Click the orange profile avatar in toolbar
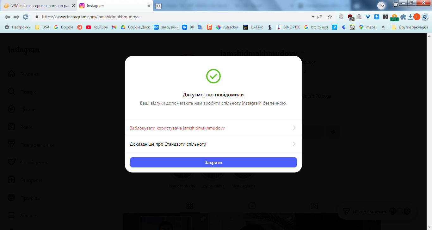 [417, 17]
